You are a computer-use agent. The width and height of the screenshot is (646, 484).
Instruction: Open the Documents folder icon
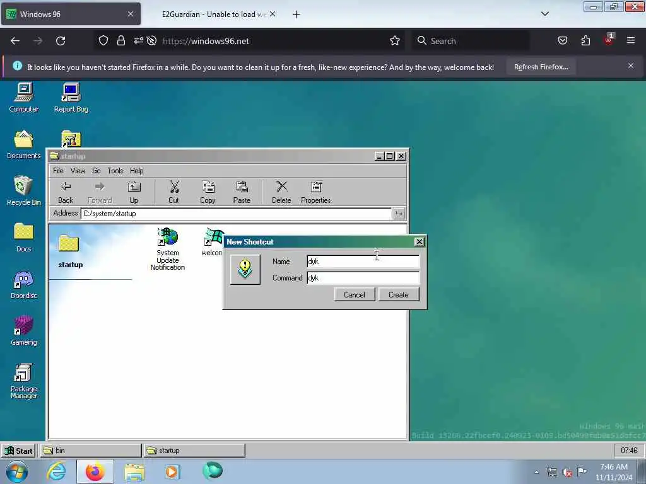pyautogui.click(x=24, y=144)
